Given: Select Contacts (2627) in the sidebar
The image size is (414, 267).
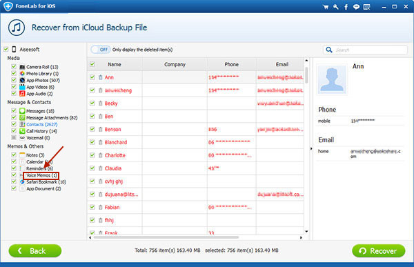Looking at the screenshot, I should [41, 124].
